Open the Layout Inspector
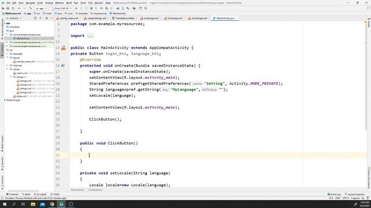Image resolution: width=371 pixels, height=208 pixels. pos(355,194)
